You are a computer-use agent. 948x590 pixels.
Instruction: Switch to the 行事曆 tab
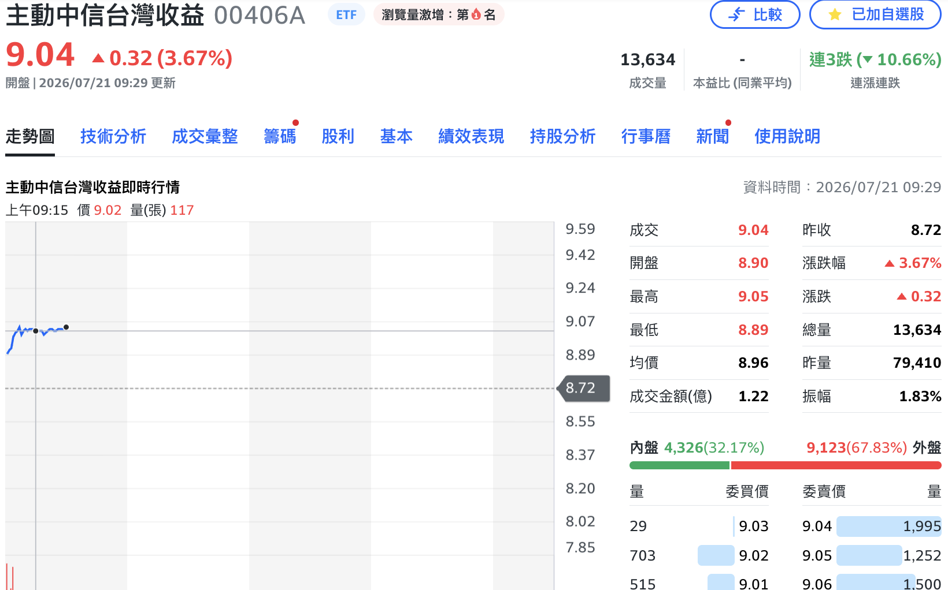pyautogui.click(x=646, y=137)
